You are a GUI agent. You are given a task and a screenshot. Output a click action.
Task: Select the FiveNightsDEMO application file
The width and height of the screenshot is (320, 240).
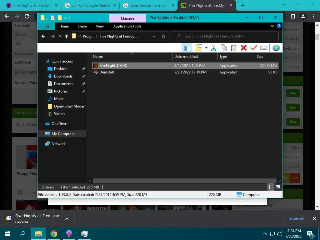(185, 66)
